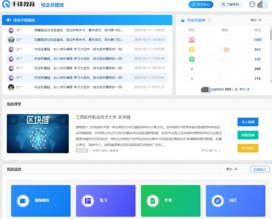
Task: Select the welcome message timestamped 2020-02-11 09:51:31
Action: (87, 87)
